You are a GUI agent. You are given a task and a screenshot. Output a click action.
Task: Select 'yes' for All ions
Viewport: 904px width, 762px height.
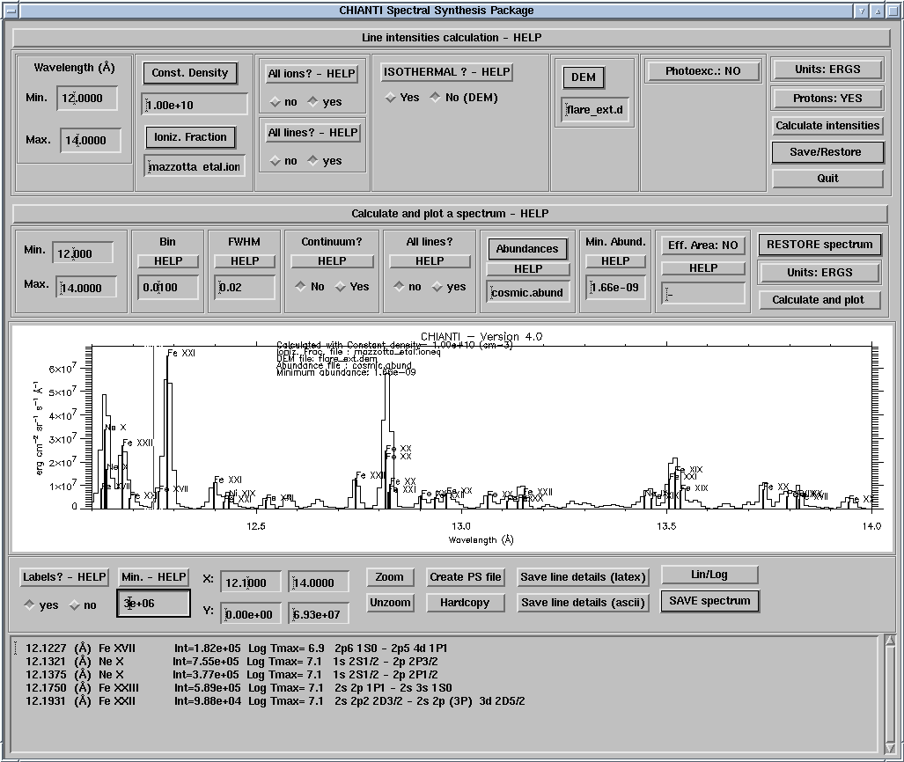coord(314,102)
